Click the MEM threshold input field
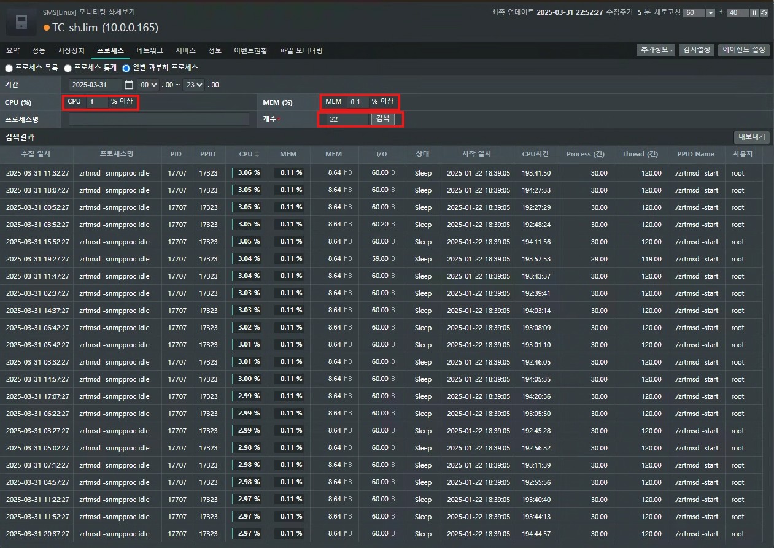 (x=358, y=102)
